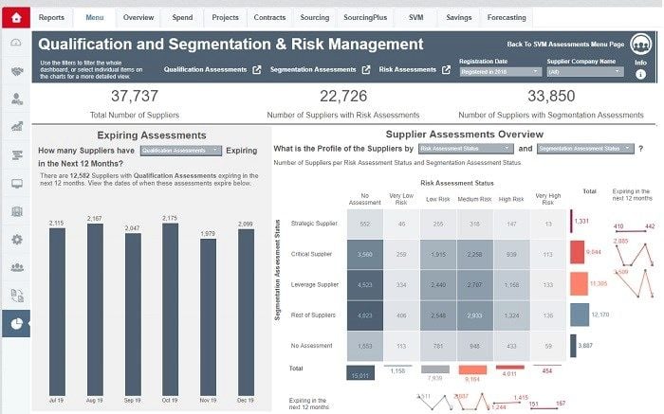Select the Nov 19 bar
This screenshot has height=414, width=664.
[x=208, y=317]
